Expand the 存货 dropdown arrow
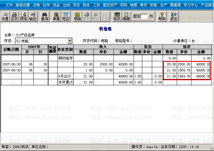This screenshot has width=214, height=151. click(70, 41)
